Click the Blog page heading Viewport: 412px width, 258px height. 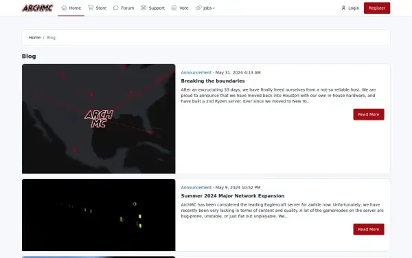pyautogui.click(x=29, y=56)
